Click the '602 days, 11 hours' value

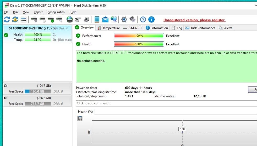click(138, 88)
